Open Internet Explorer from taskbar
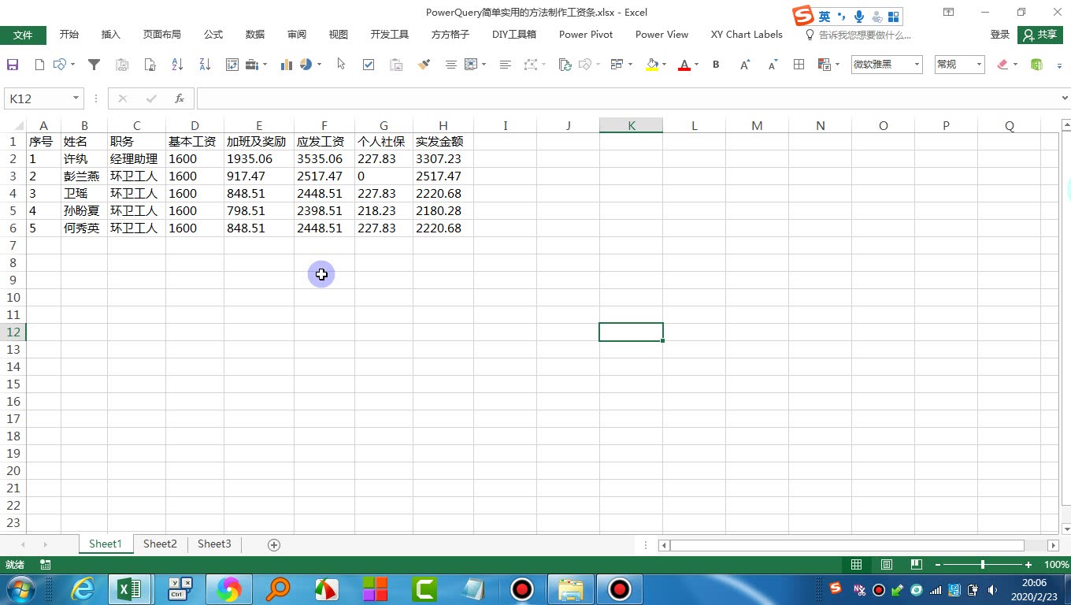 click(83, 588)
